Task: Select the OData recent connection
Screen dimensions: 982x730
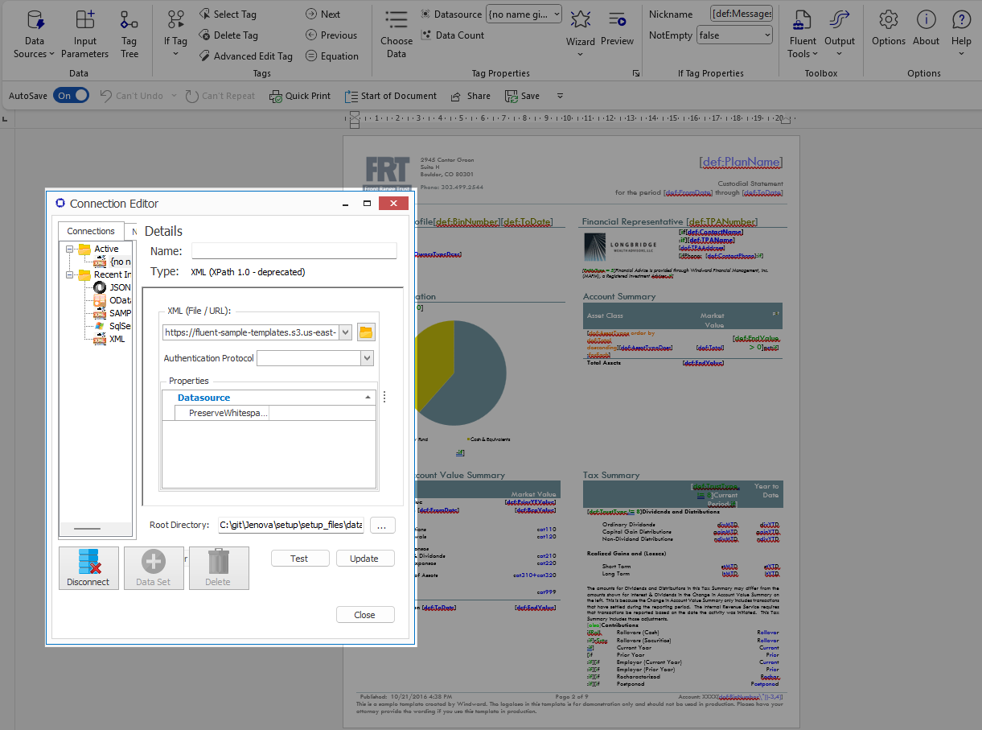Action: pos(112,300)
